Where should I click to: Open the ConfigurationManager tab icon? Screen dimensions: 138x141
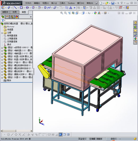12,17
